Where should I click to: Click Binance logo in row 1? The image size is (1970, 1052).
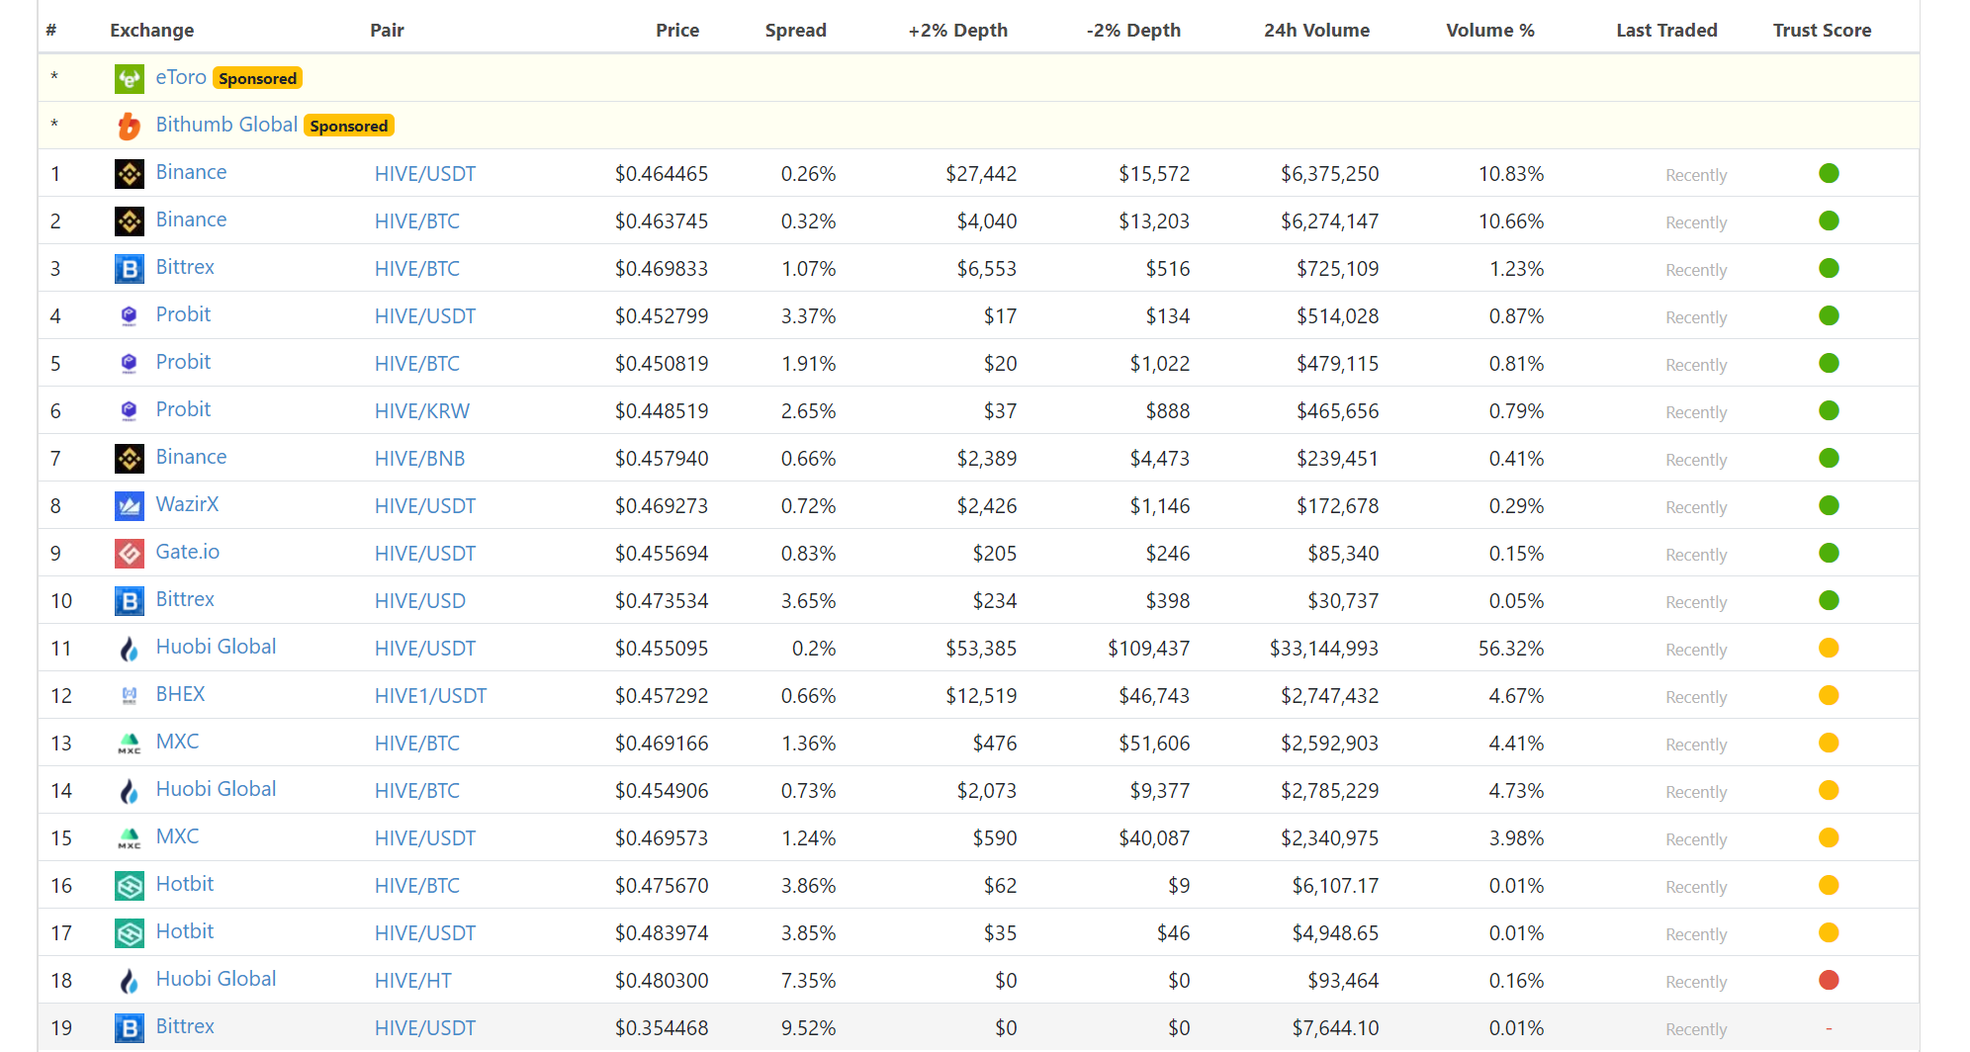pos(130,174)
